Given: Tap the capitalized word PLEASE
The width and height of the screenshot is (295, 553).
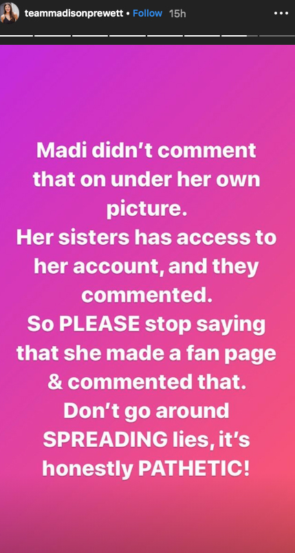Looking at the screenshot, I should [x=100, y=324].
